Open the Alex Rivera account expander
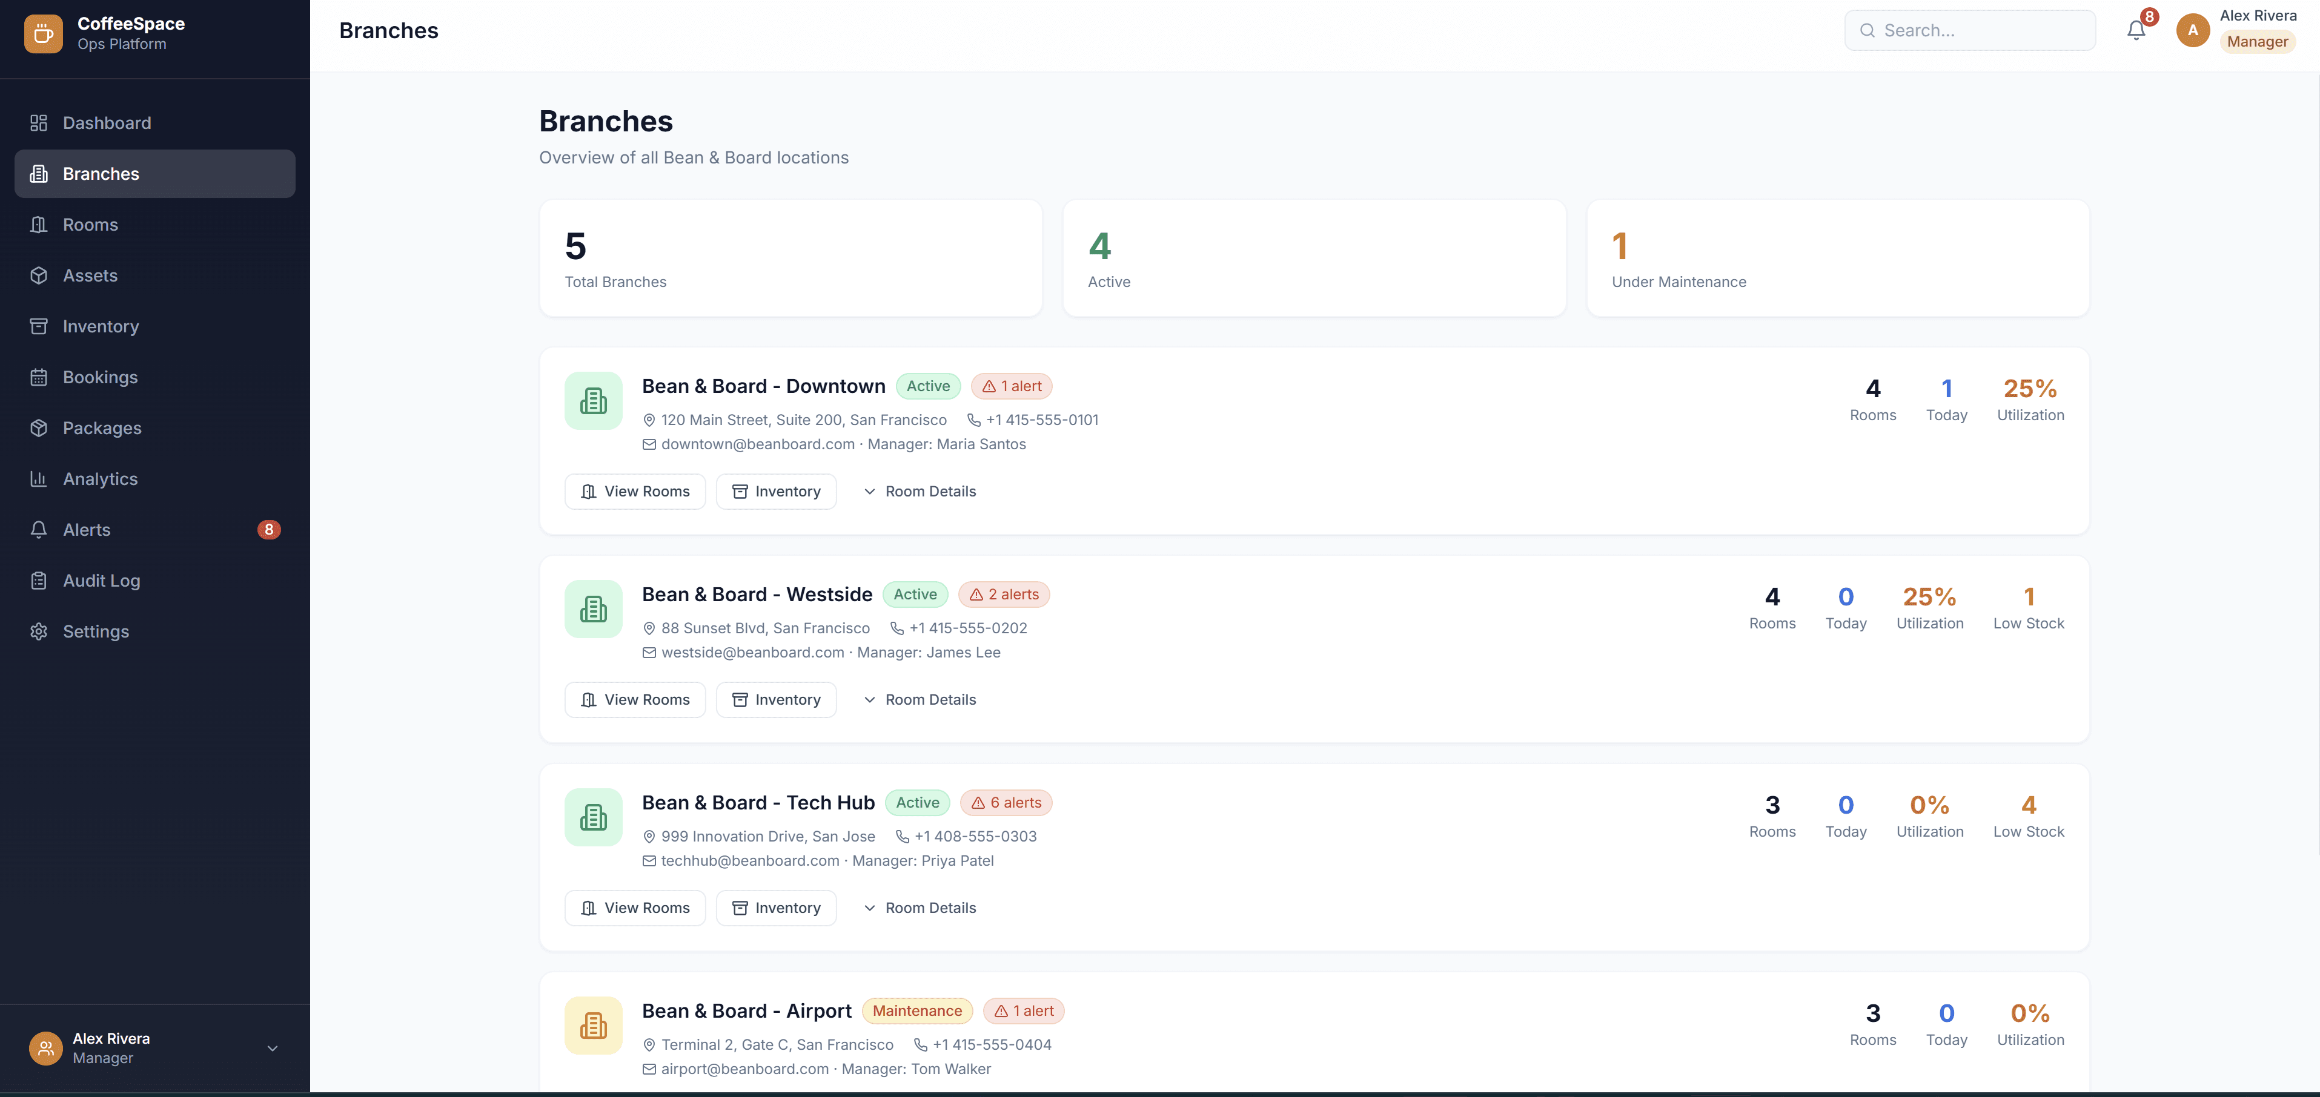 click(x=272, y=1049)
